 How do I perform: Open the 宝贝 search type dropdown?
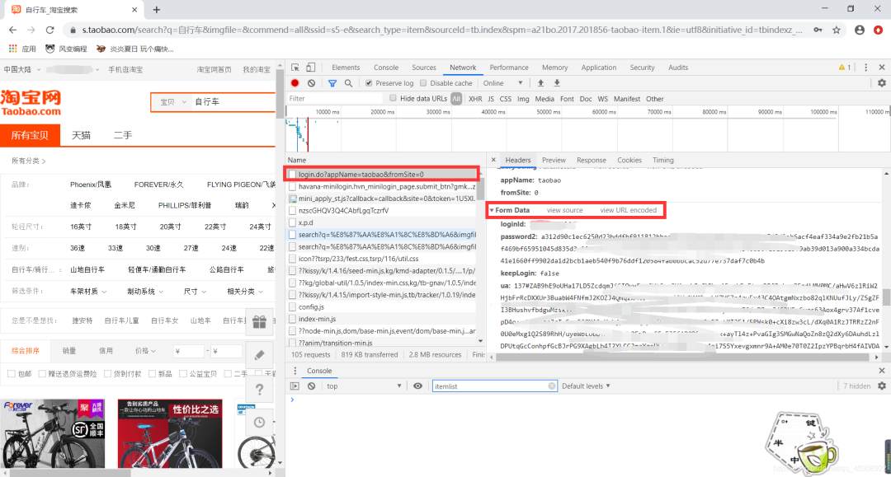click(x=172, y=102)
